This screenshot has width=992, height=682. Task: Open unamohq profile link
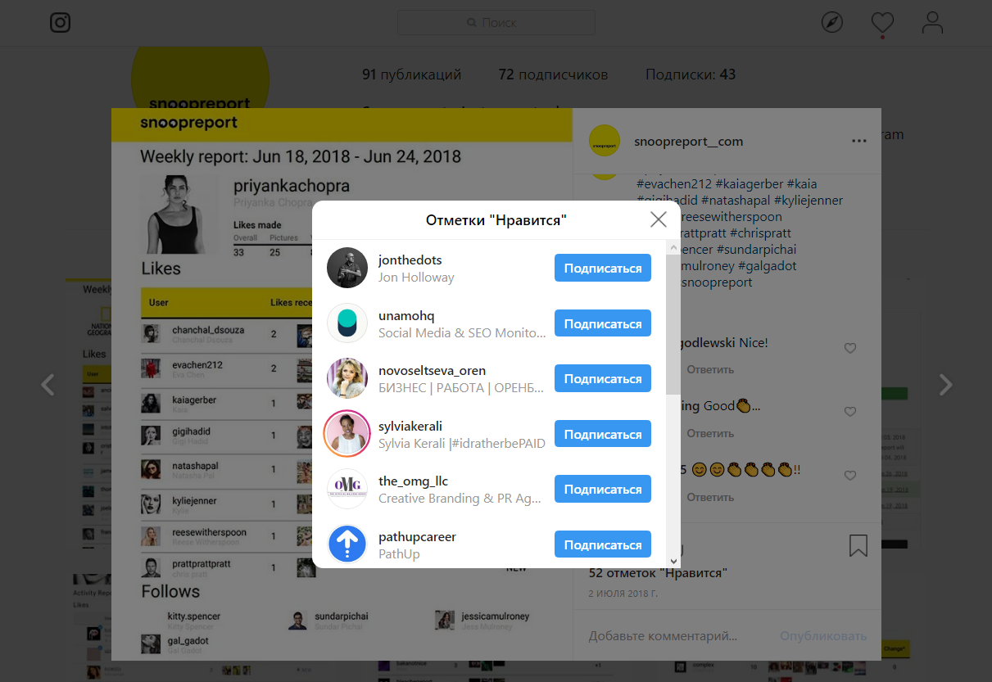coord(406,315)
